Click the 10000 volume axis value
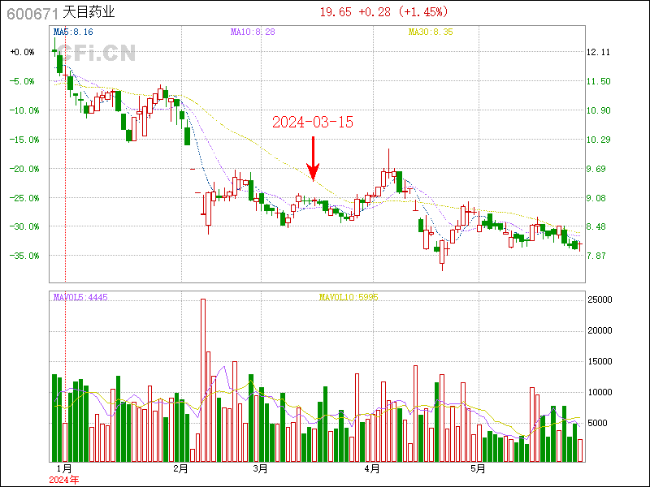Viewport: 650px width, 487px height. [x=600, y=392]
